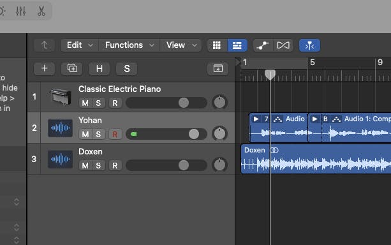Viewport: 391px width, 245px height.
Task: Select the Yohan track waveform icon
Action: (61, 128)
